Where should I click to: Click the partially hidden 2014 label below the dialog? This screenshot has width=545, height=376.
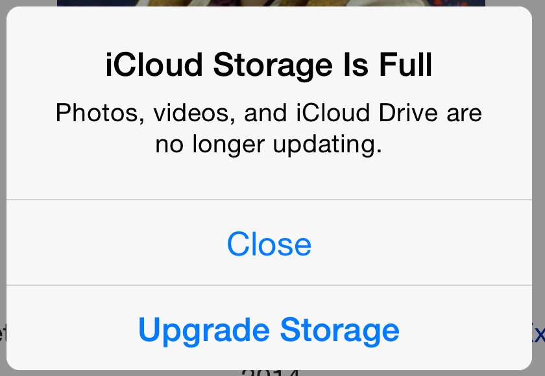pos(271,373)
